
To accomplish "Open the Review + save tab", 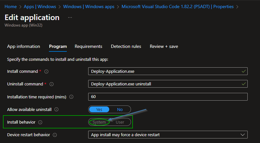I will pyautogui.click(x=164, y=46).
